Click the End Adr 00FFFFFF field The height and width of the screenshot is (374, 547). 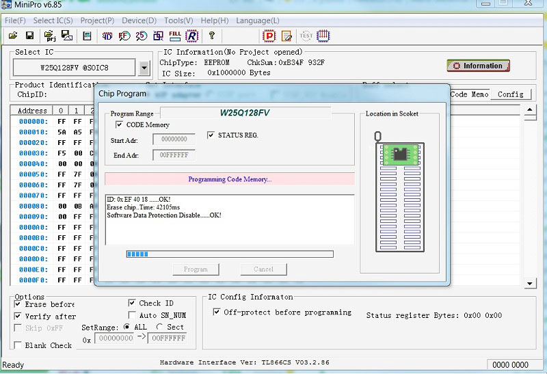174,155
